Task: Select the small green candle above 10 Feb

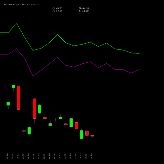Action: 61,118
